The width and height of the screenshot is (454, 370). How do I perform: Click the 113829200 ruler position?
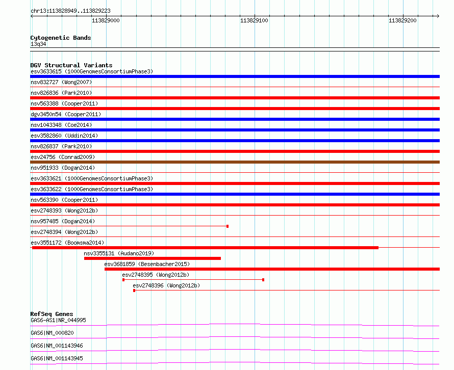(402, 20)
